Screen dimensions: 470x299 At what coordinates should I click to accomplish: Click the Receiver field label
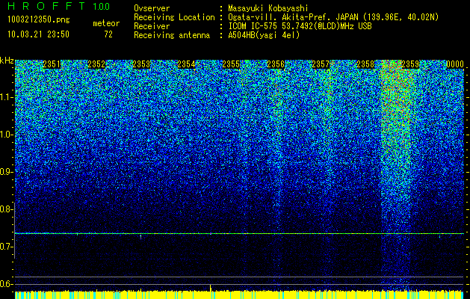[152, 26]
